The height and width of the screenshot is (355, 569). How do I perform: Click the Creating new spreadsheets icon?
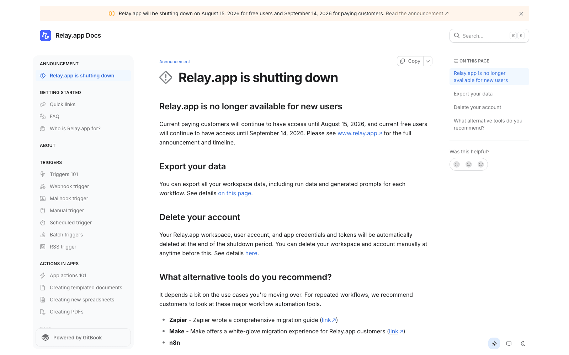(43, 300)
